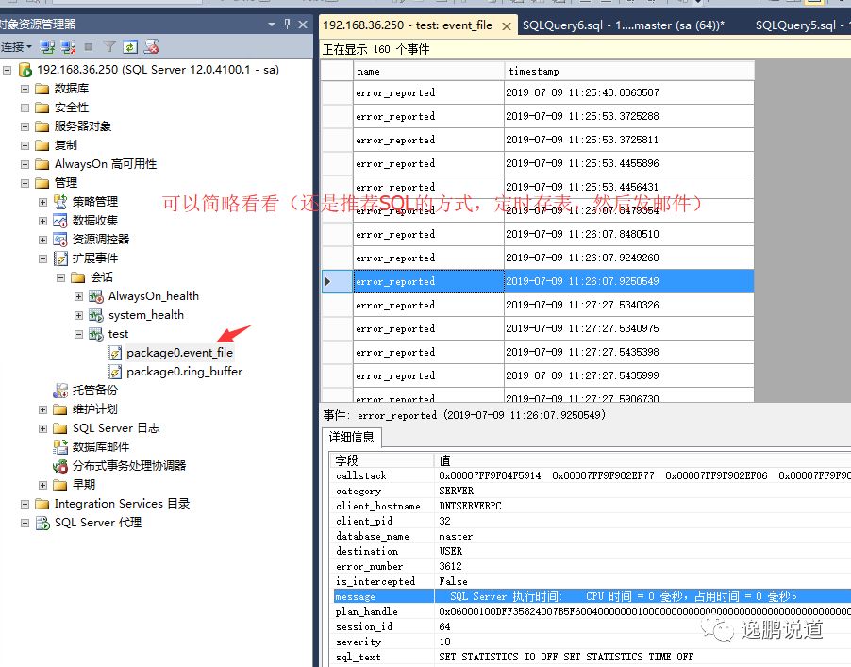Screen dimensions: 851x667
Task: Click the test session icon
Action: pos(96,334)
